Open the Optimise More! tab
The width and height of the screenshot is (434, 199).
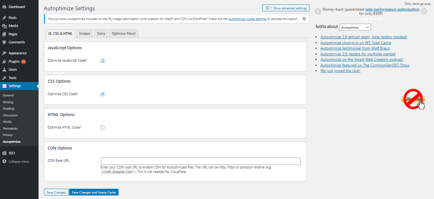coord(123,33)
